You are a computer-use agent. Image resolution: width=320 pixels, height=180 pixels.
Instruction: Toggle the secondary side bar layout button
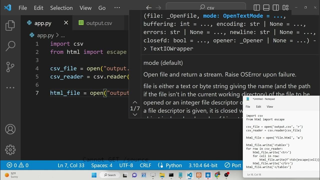276,8
